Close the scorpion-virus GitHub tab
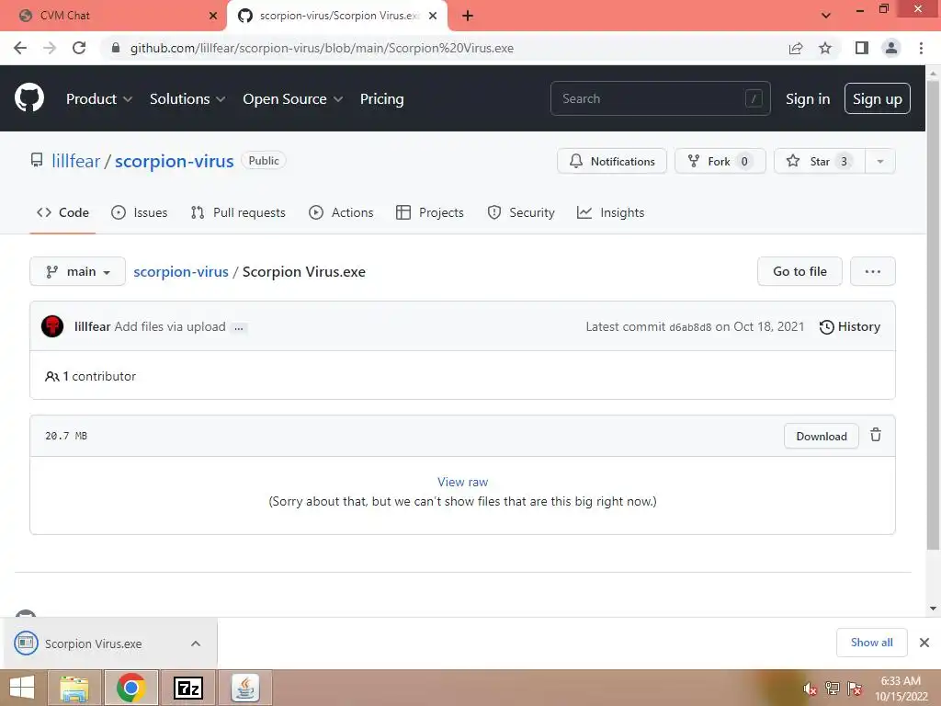The height and width of the screenshot is (706, 941). tap(433, 16)
